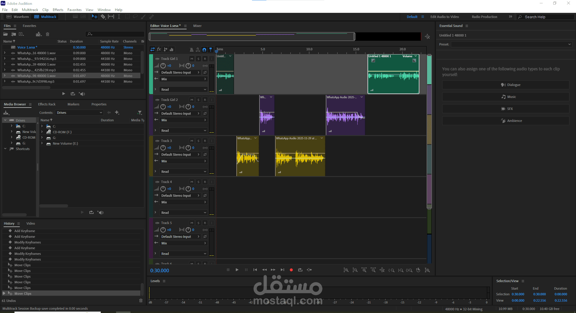
Task: Click the Skip Selection icon in transport
Action: (x=309, y=270)
